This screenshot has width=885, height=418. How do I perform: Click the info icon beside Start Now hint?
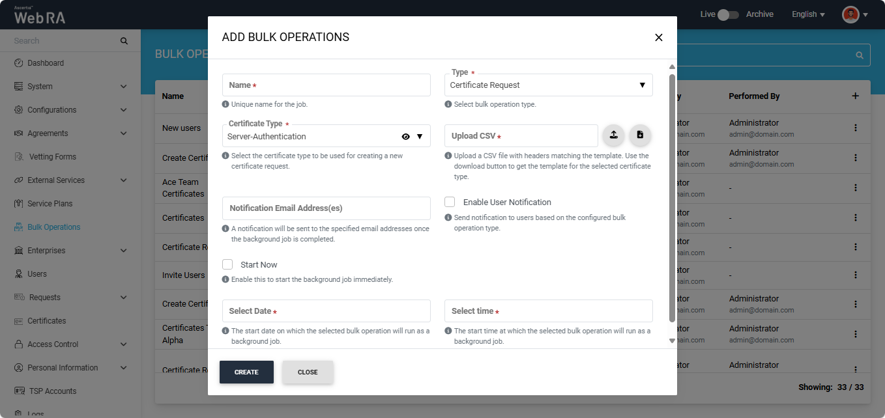point(225,279)
